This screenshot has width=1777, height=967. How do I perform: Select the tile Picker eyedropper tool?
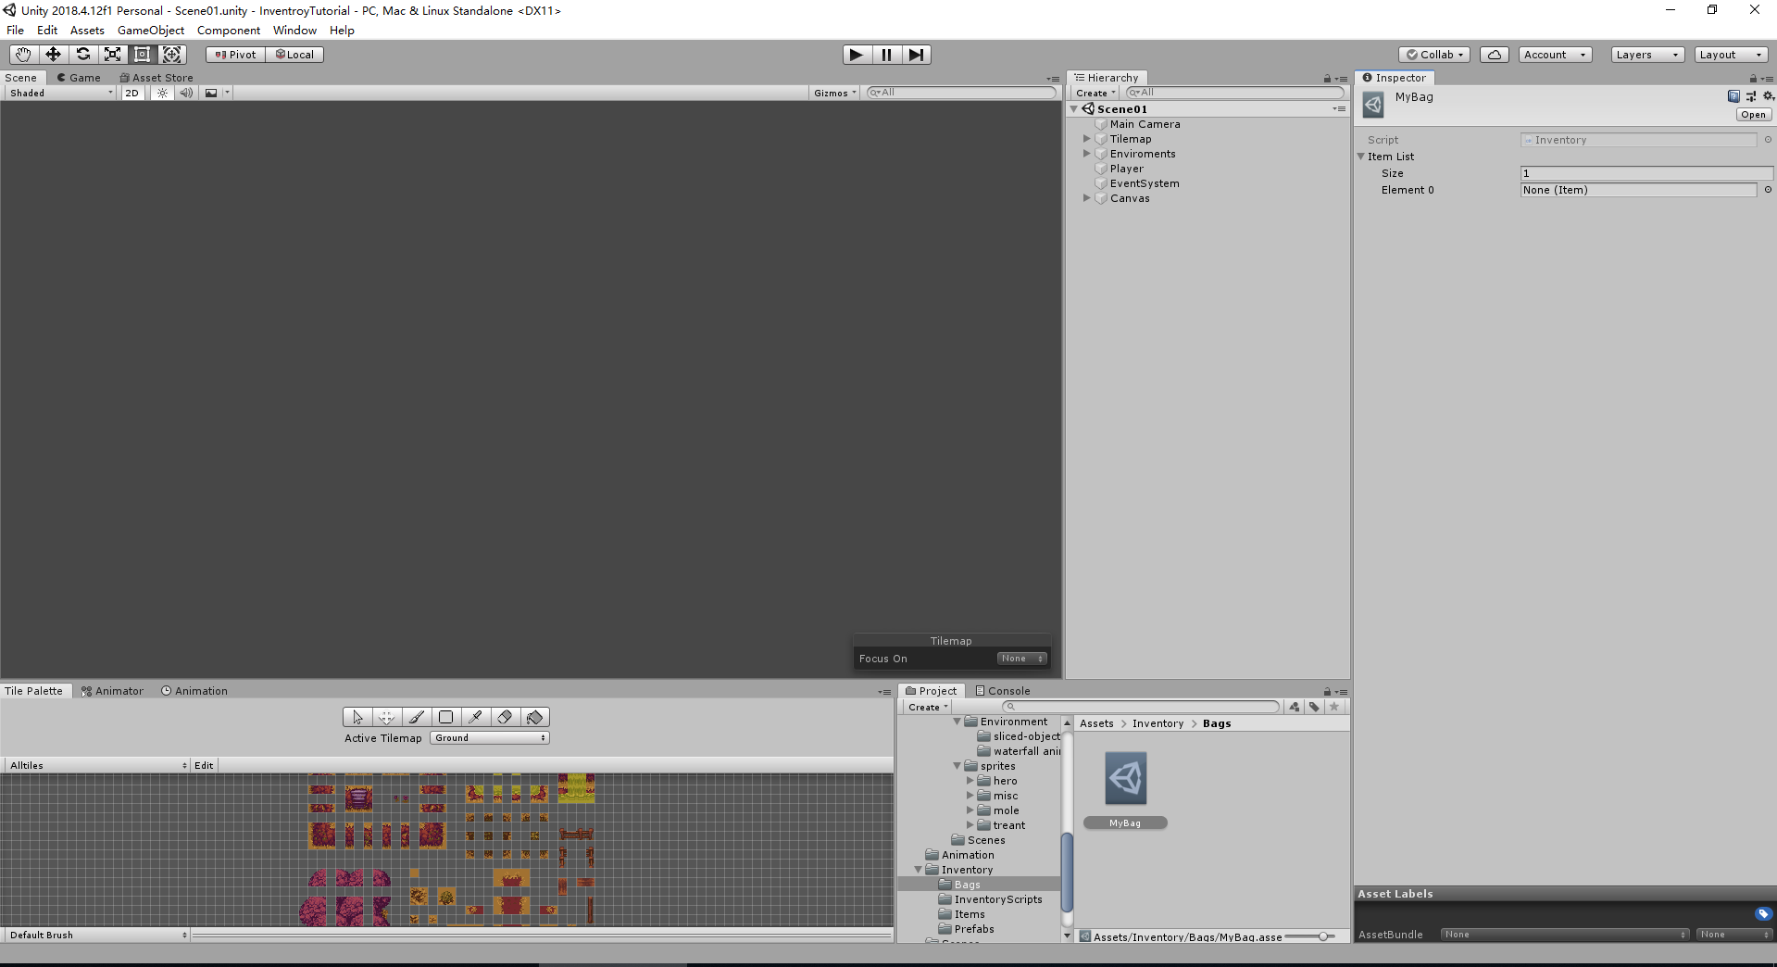coord(475,717)
